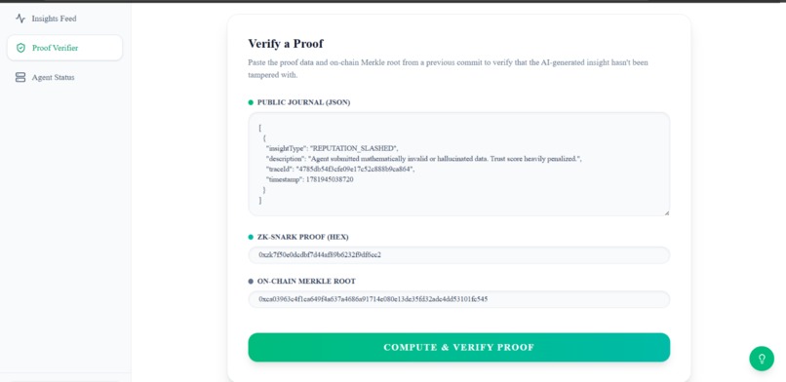Place cursor on the traceId line in JSON
The width and height of the screenshot is (786, 382).
(341, 170)
